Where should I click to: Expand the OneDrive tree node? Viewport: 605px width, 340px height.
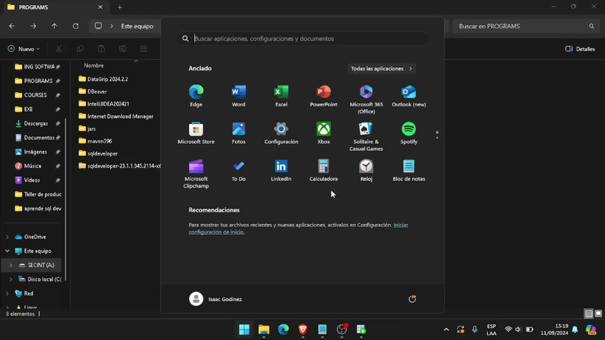coord(7,237)
